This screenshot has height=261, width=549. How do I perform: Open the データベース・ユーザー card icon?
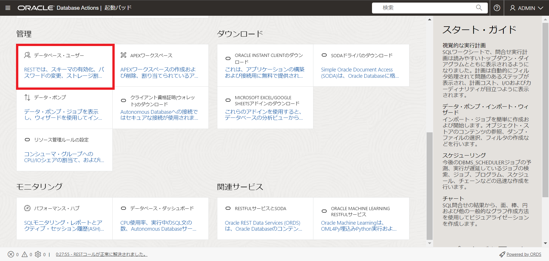click(27, 55)
